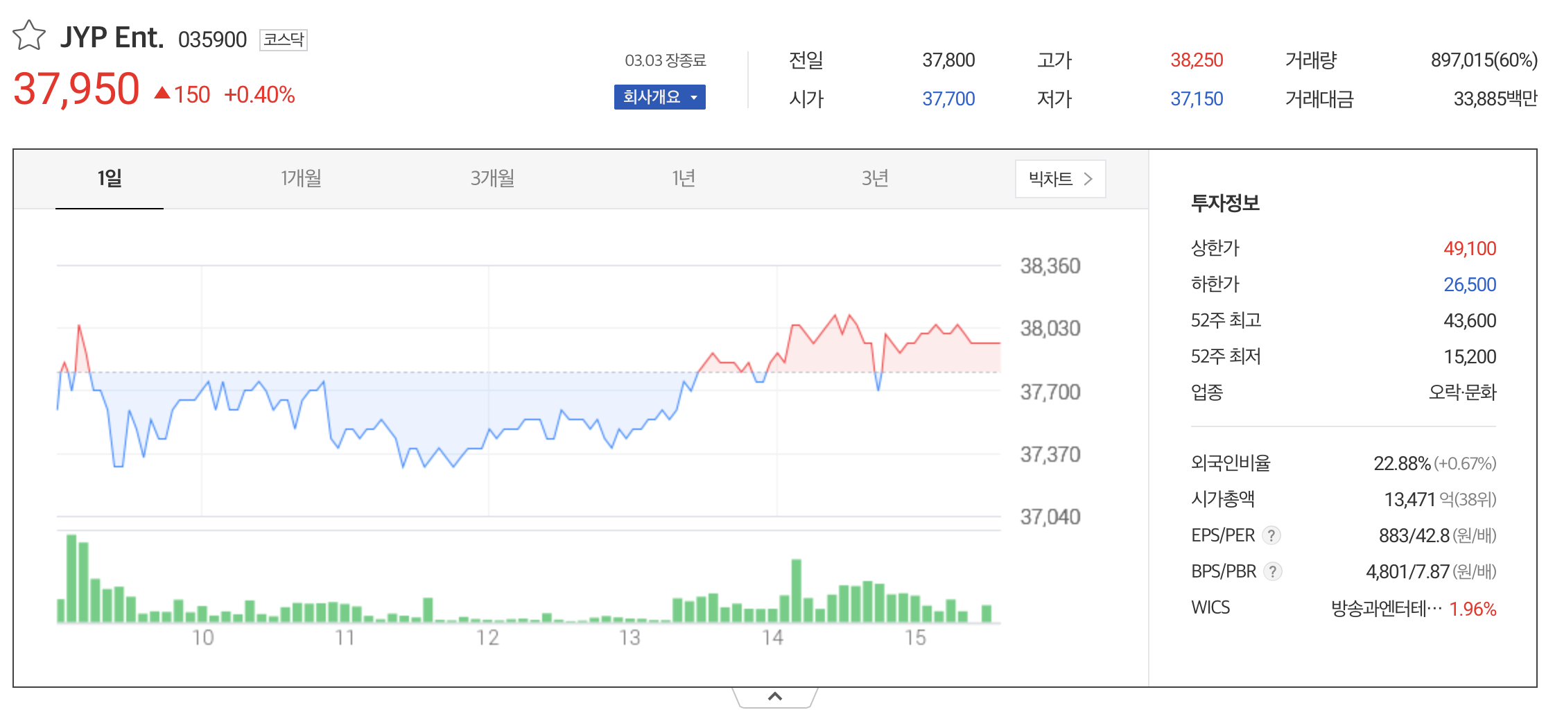Viewport: 1546px width, 710px height.
Task: Open the 빅차트 full chart
Action: tap(1060, 179)
